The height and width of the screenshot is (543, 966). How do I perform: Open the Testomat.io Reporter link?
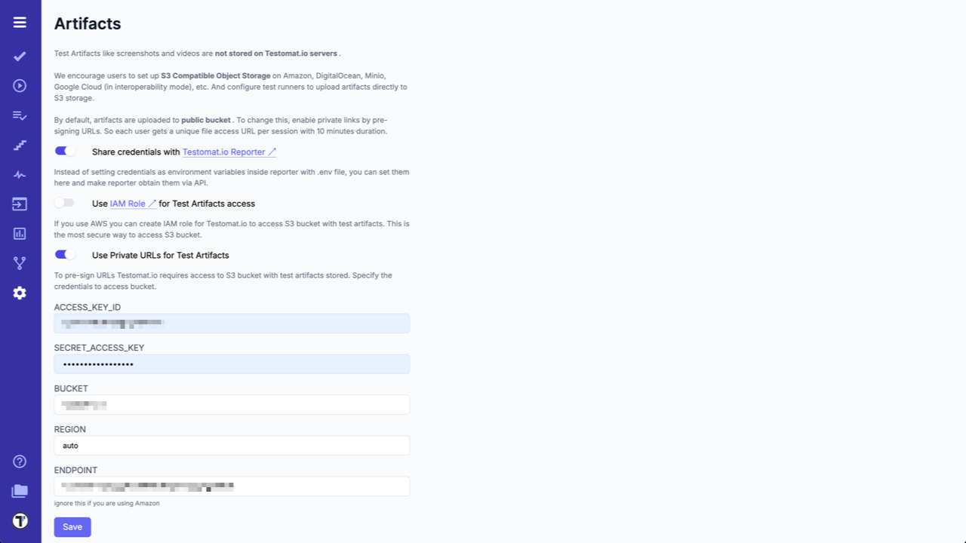coord(229,152)
